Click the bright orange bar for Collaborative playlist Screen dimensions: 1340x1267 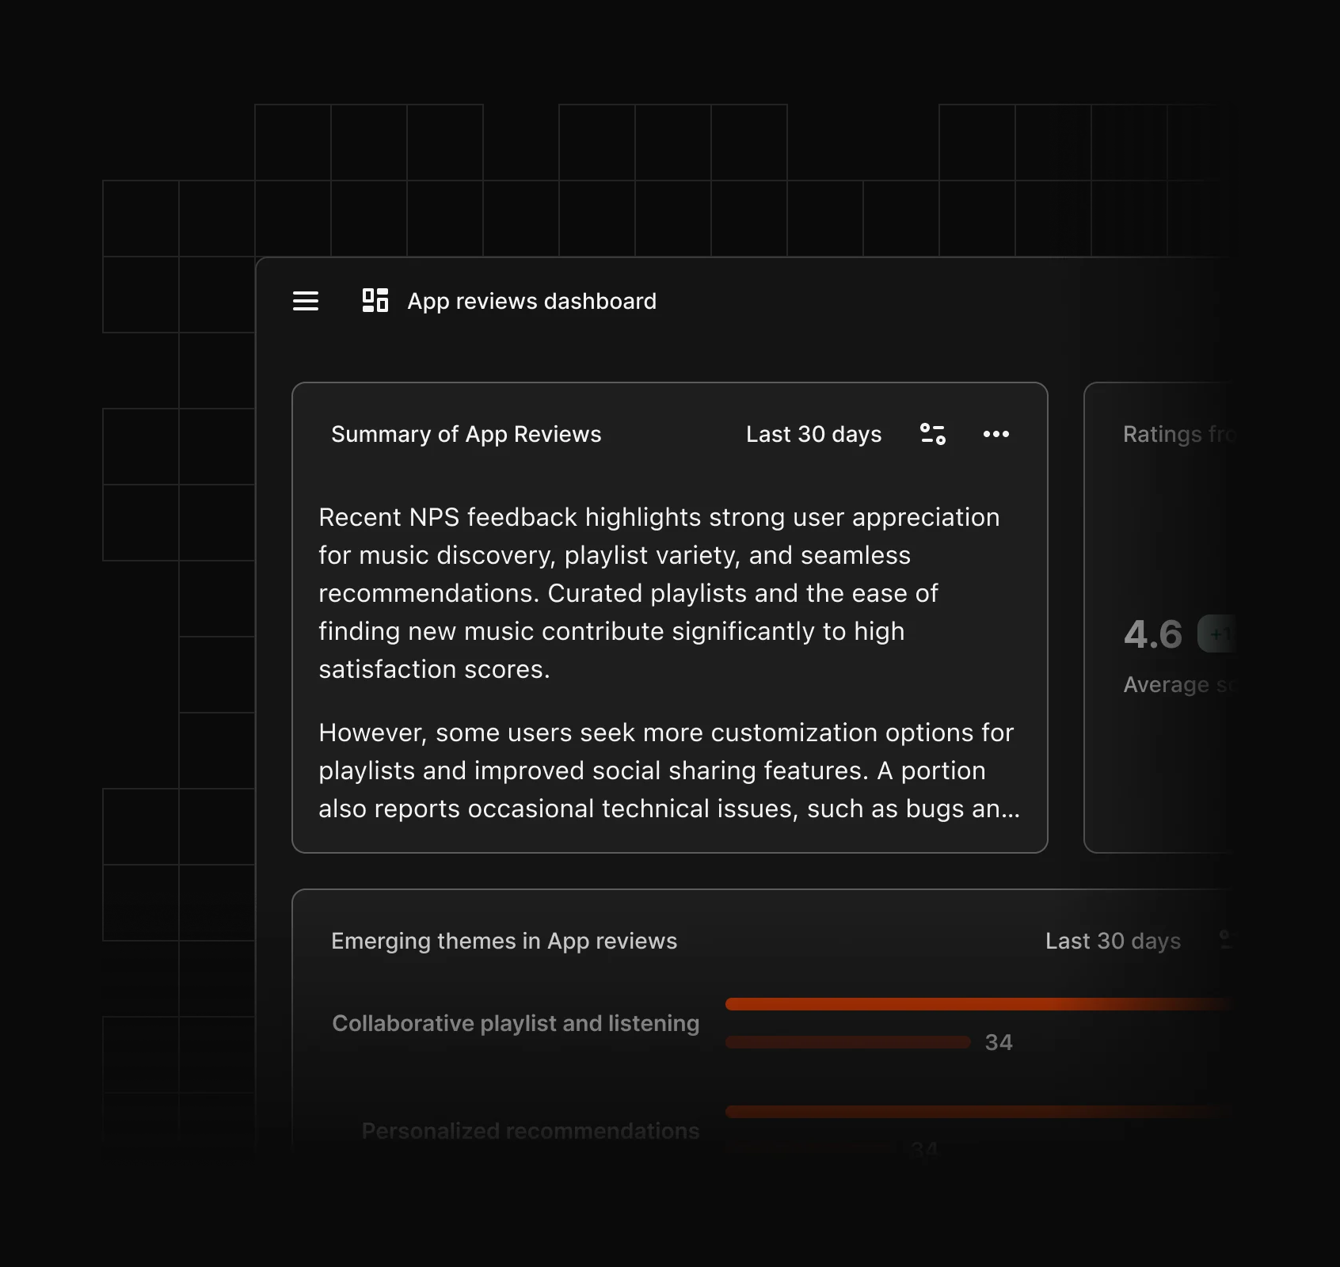coord(974,1004)
